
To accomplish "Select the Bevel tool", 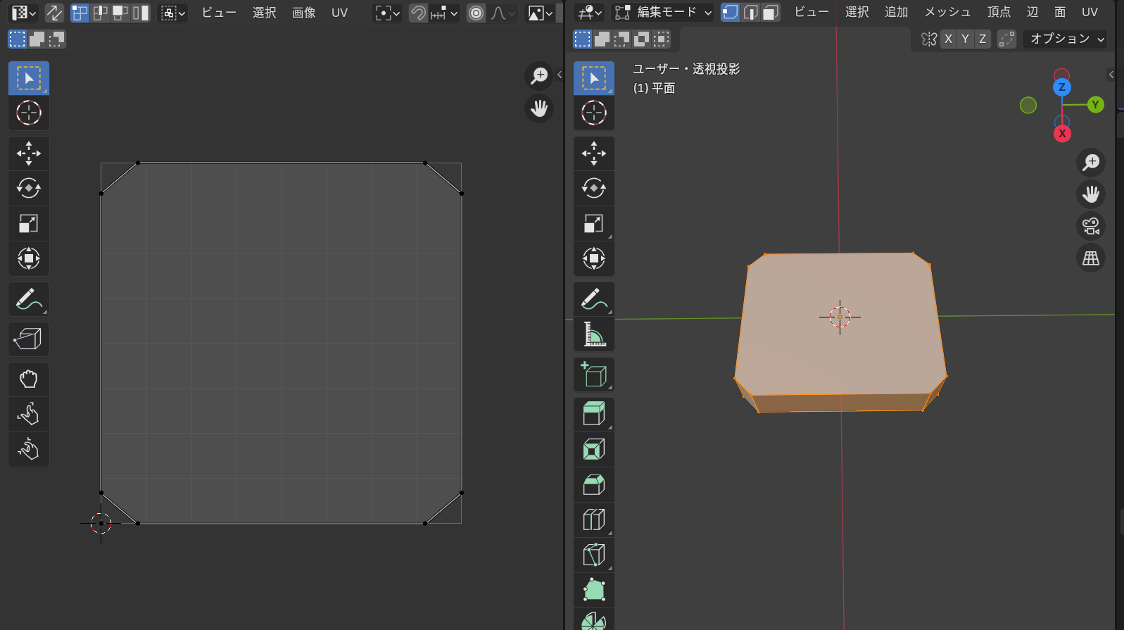I will pyautogui.click(x=594, y=484).
